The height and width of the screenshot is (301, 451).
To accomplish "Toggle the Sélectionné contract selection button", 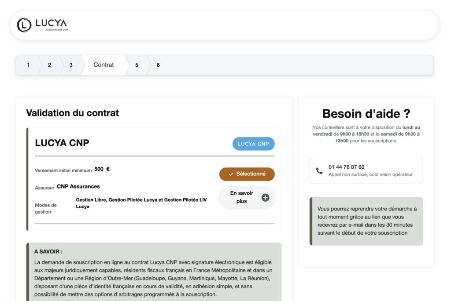I will [247, 174].
